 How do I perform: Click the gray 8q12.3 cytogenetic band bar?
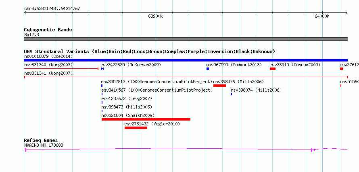point(186,39)
